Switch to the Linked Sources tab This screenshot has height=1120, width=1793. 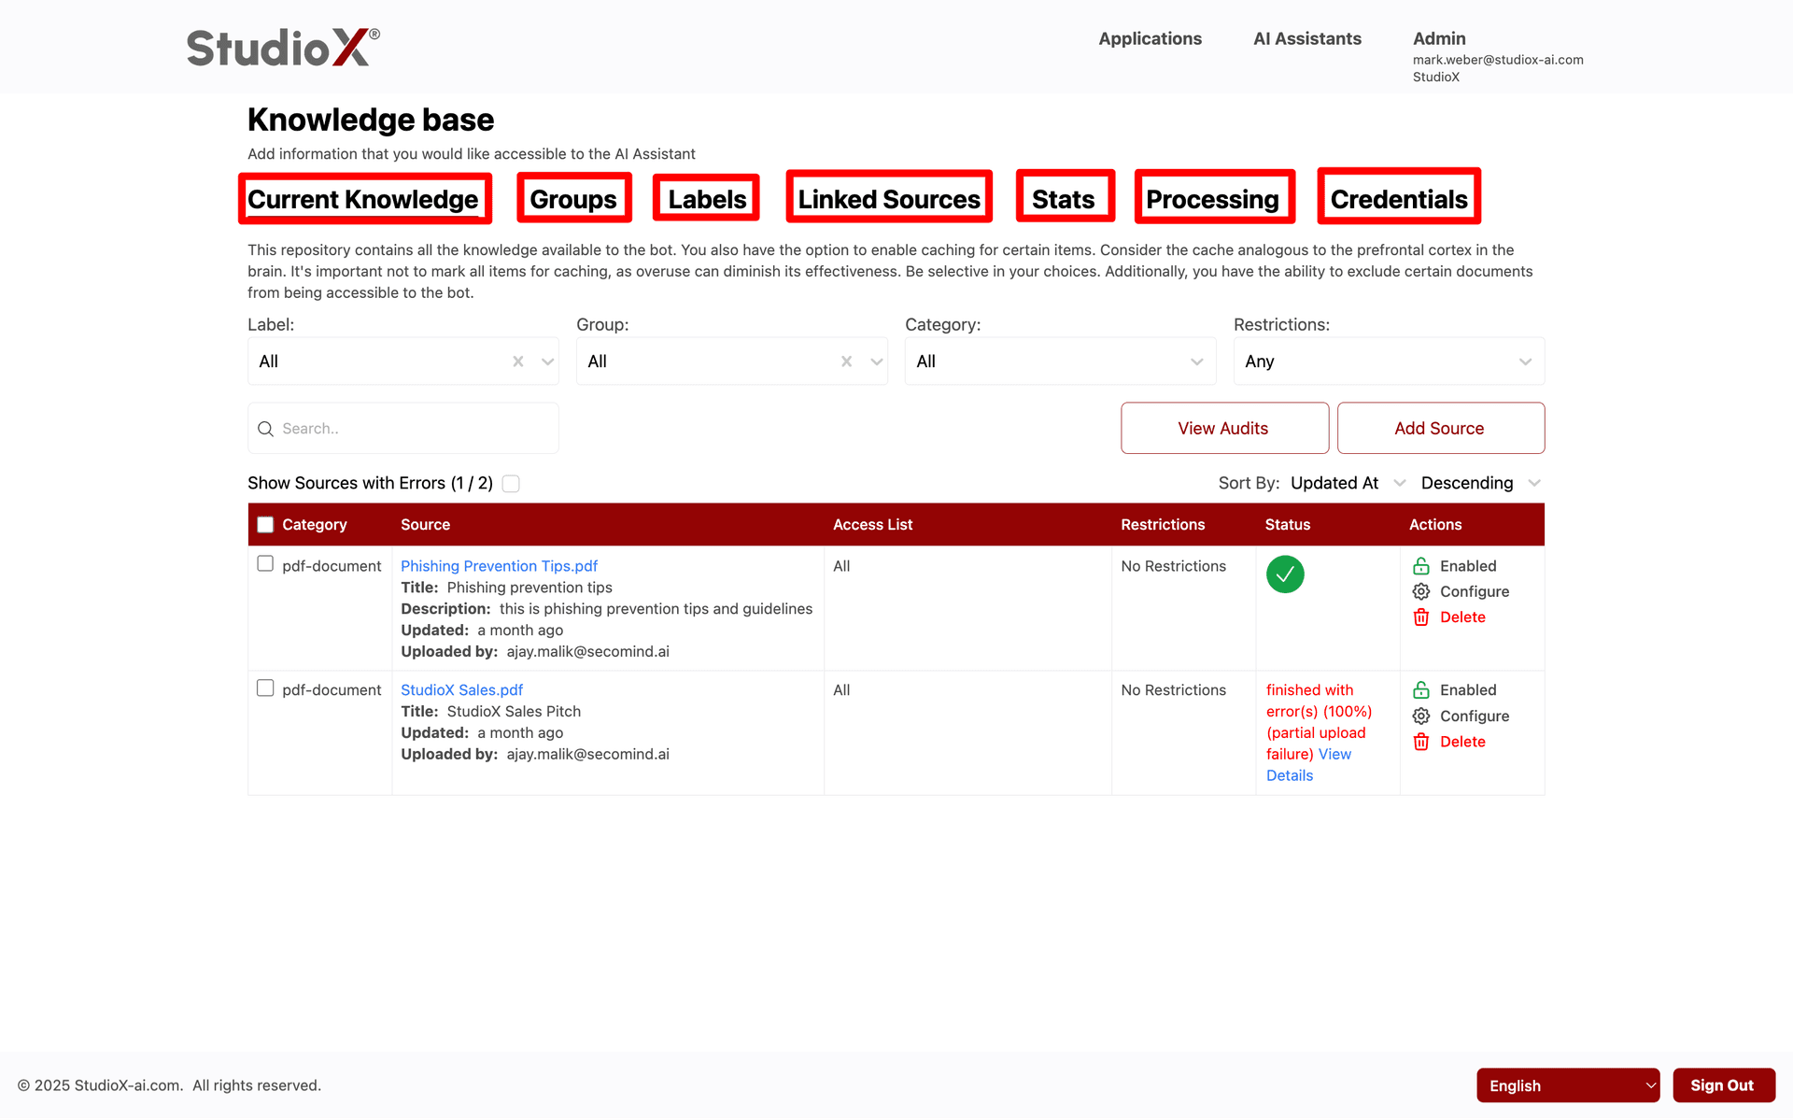click(x=888, y=198)
